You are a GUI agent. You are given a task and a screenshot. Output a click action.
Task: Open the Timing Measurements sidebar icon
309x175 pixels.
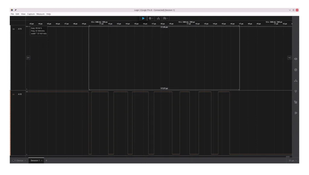click(x=296, y=81)
